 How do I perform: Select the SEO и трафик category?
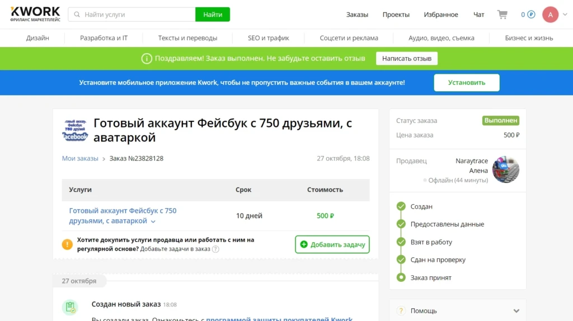(x=268, y=38)
